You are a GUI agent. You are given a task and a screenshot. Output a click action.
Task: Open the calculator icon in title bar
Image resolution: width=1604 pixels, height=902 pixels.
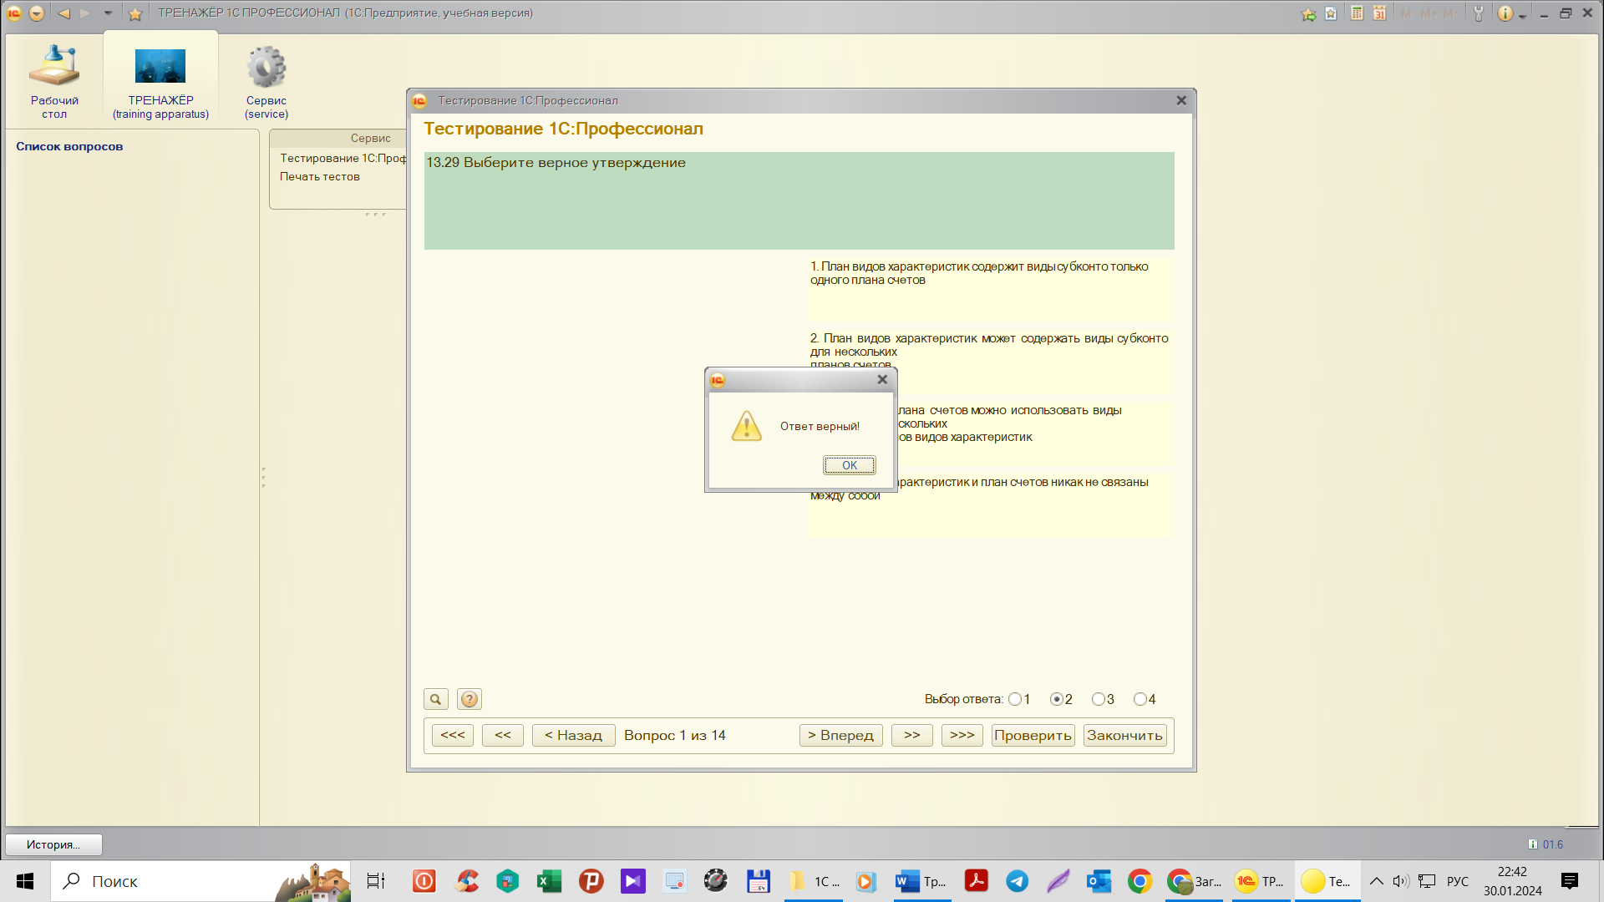tap(1357, 13)
